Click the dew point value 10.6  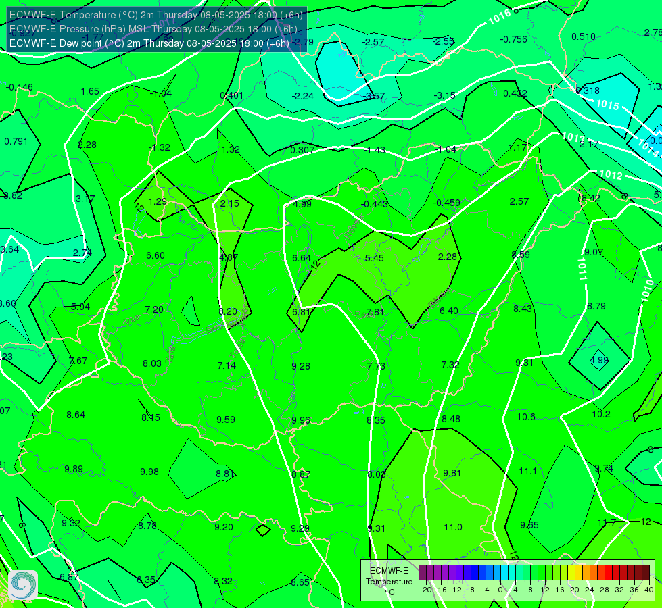[x=526, y=417]
